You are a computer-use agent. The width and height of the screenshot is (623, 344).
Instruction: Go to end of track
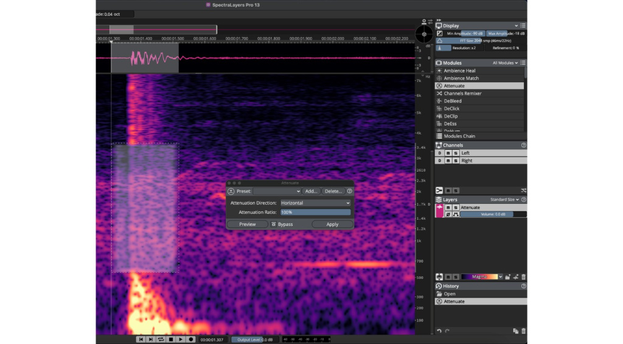click(x=151, y=340)
